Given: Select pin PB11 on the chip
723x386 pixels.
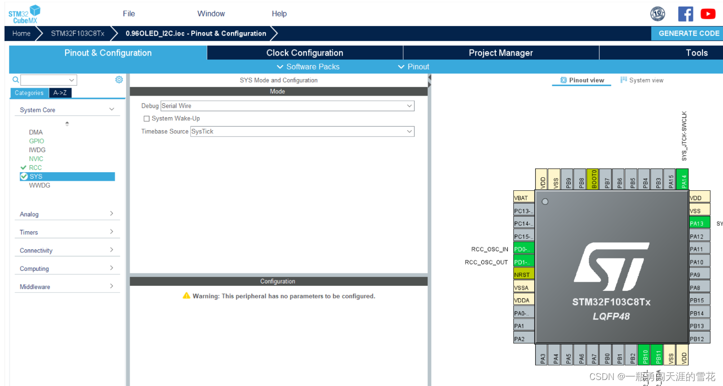Looking at the screenshot, I should point(657,354).
